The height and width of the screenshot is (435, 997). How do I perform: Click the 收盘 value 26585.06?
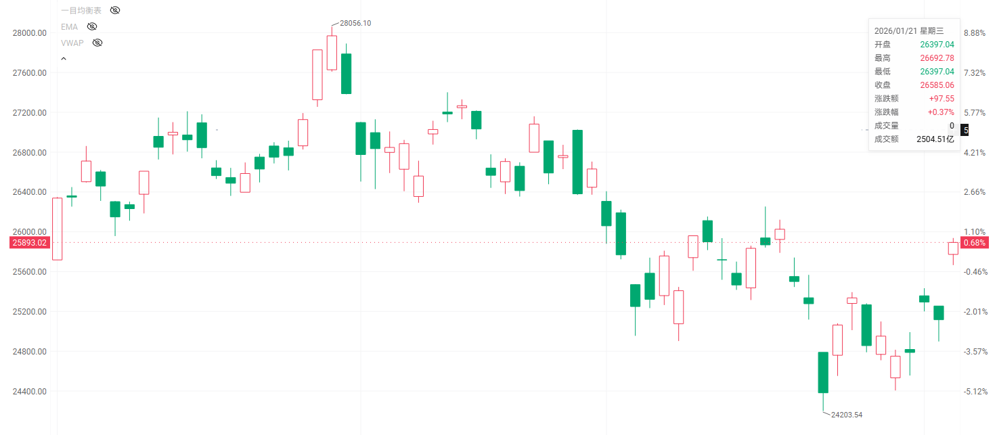click(x=937, y=85)
